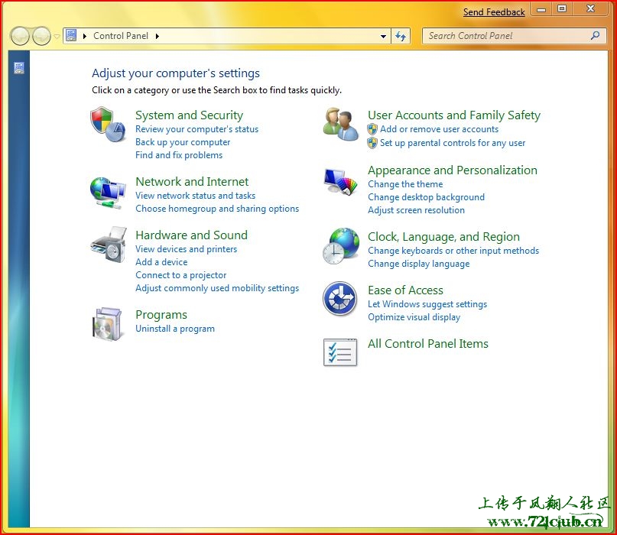Image resolution: width=617 pixels, height=535 pixels.
Task: Maximize the Control Panel window
Action: point(562,9)
